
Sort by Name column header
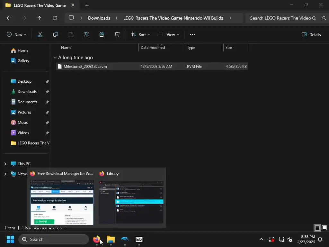[x=66, y=48]
